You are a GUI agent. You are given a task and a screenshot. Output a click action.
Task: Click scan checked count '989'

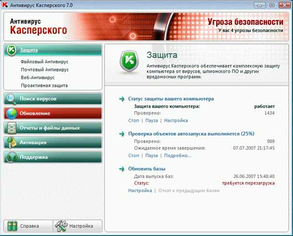point(271,141)
